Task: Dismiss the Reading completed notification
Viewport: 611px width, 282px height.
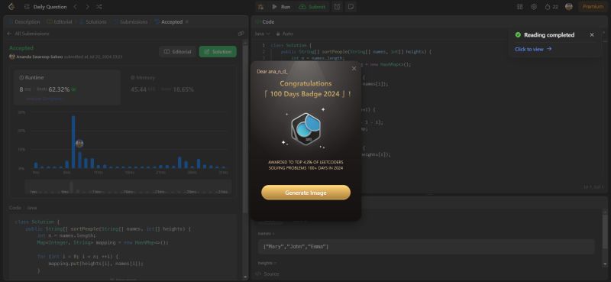Action: [x=592, y=34]
